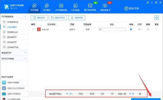Click the 添加文件 button

click(39, 18)
